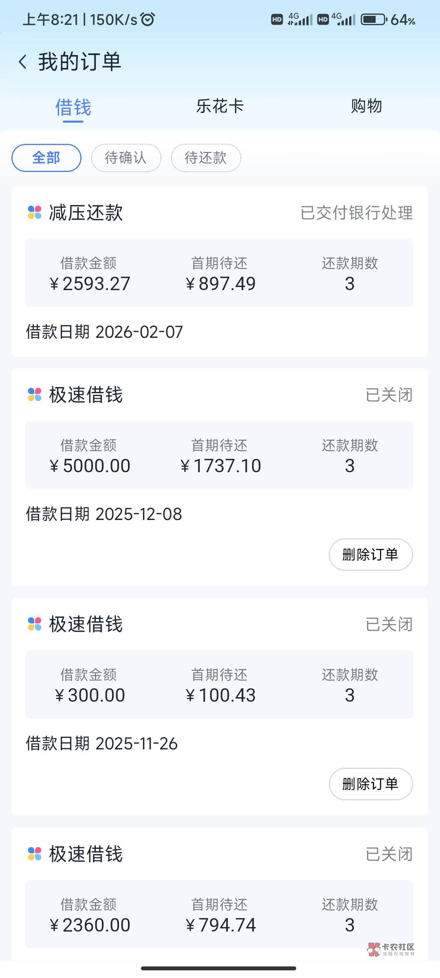Viewport: 440px width, 978px height.
Task: Tap the app icon of the 5000.00 order
Action: coord(35,394)
